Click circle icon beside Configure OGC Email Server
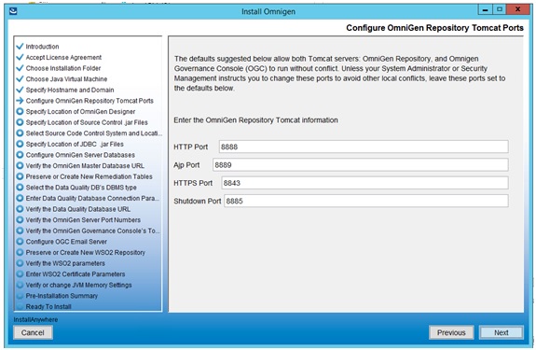The image size is (536, 350). (20, 242)
